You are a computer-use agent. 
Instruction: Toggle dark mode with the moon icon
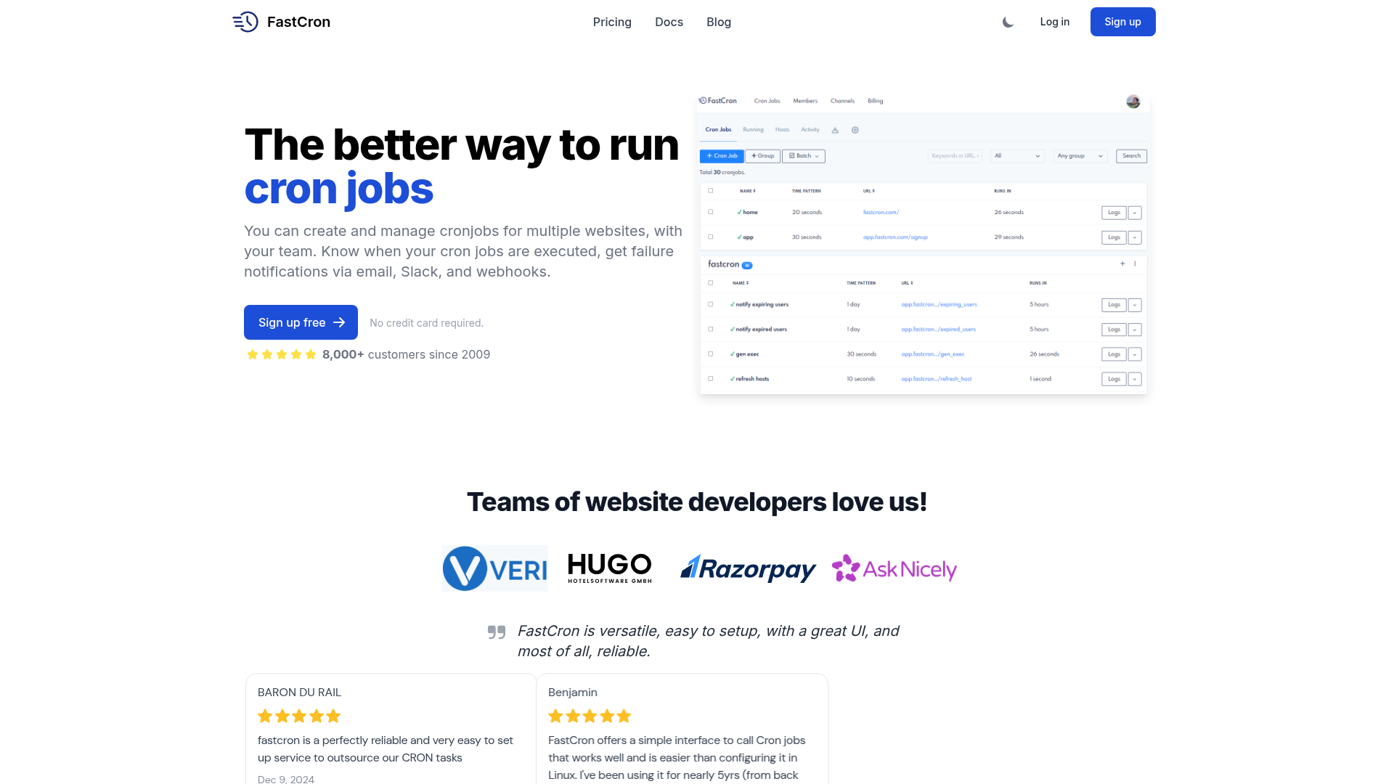tap(1008, 23)
